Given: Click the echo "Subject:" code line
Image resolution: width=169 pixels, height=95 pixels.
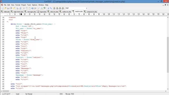Looking at the screenshot, I should (24, 51).
